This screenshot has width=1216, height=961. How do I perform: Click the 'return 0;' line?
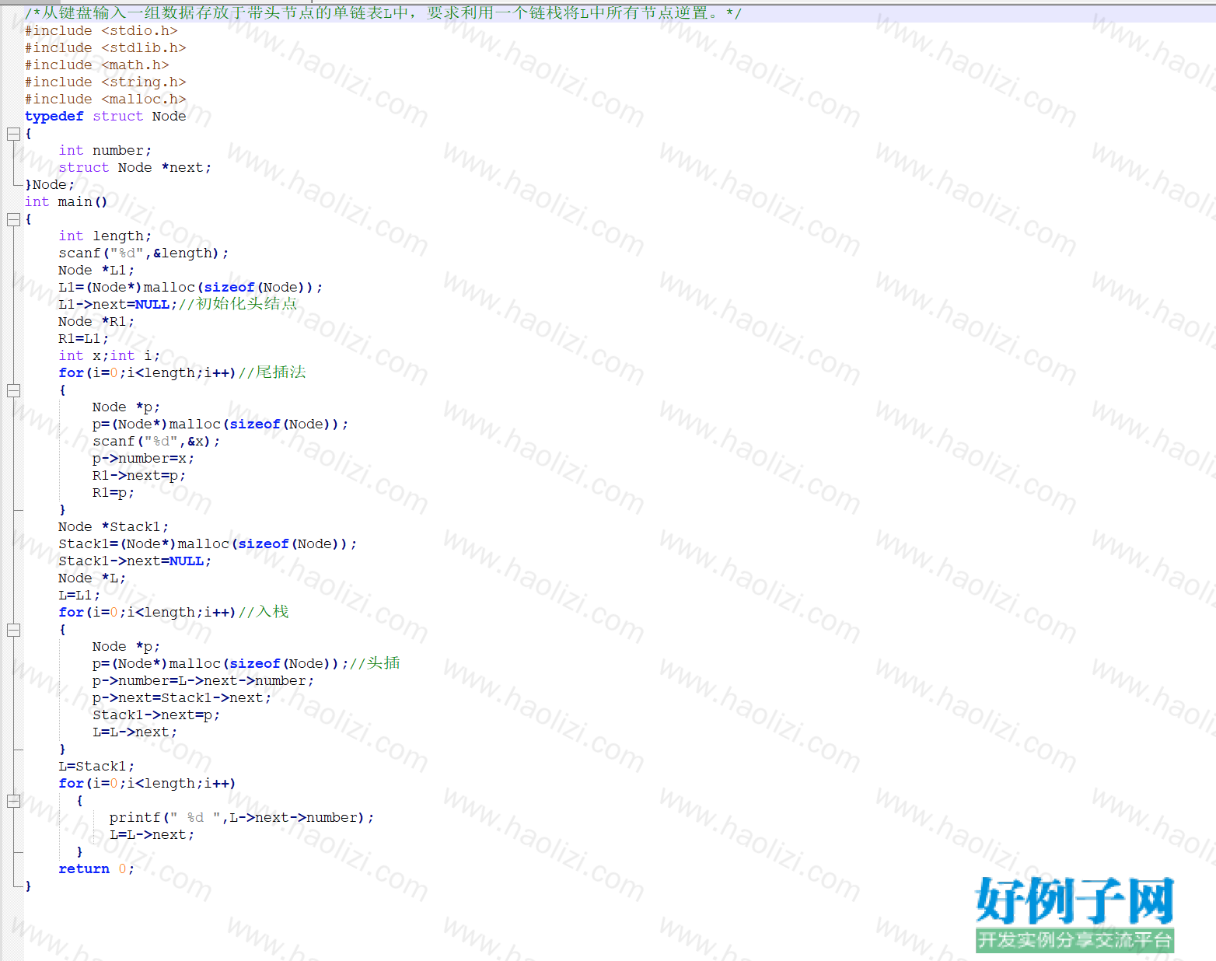(x=96, y=869)
